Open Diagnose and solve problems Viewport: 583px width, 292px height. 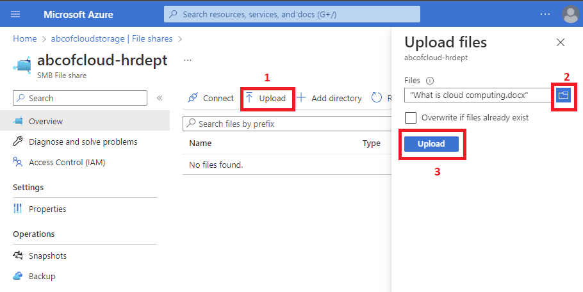coord(83,142)
